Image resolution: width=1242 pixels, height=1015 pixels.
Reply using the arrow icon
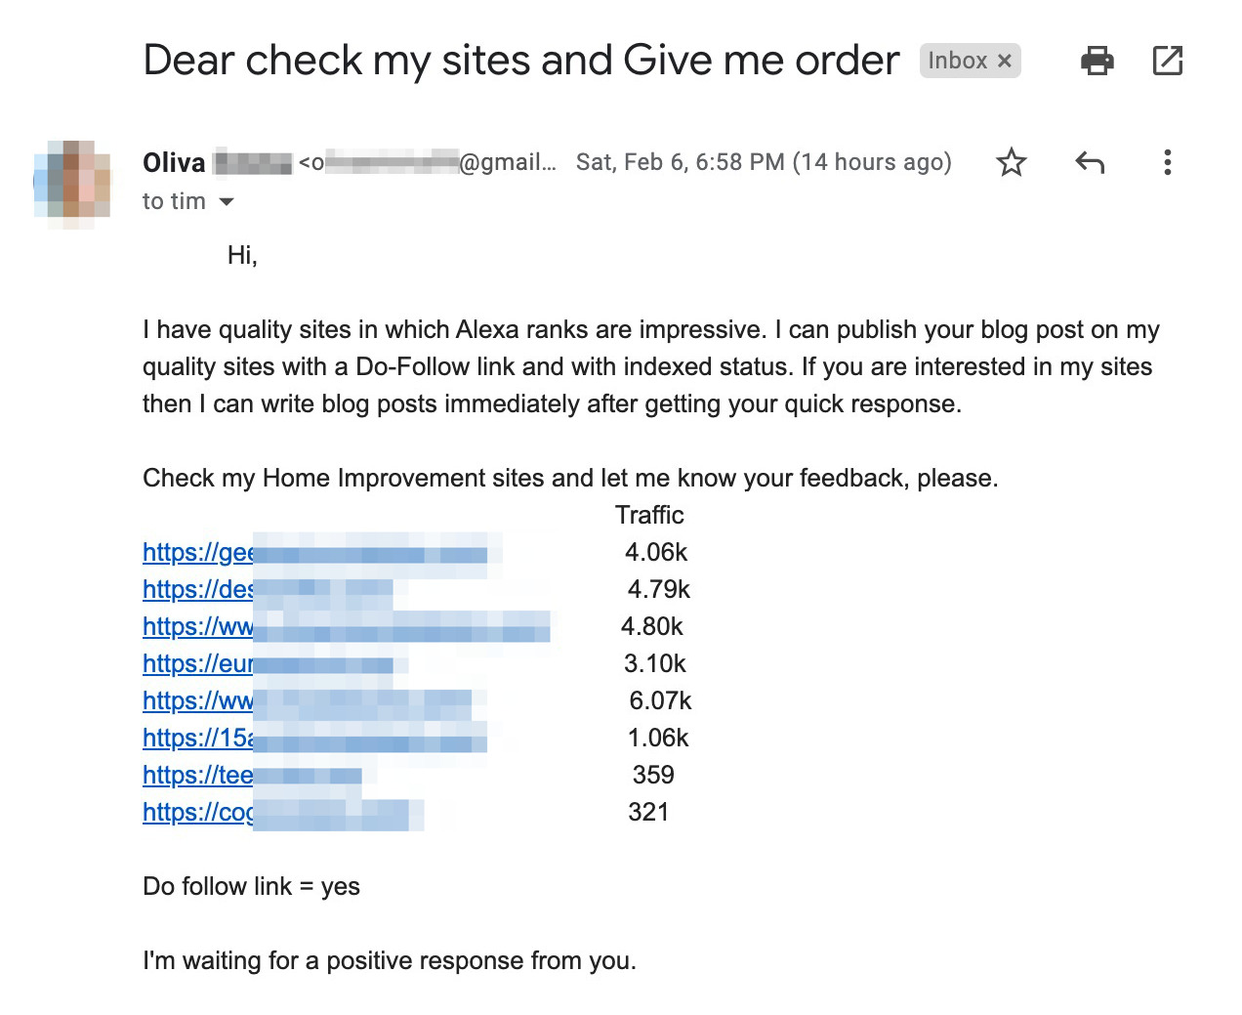pos(1089,162)
